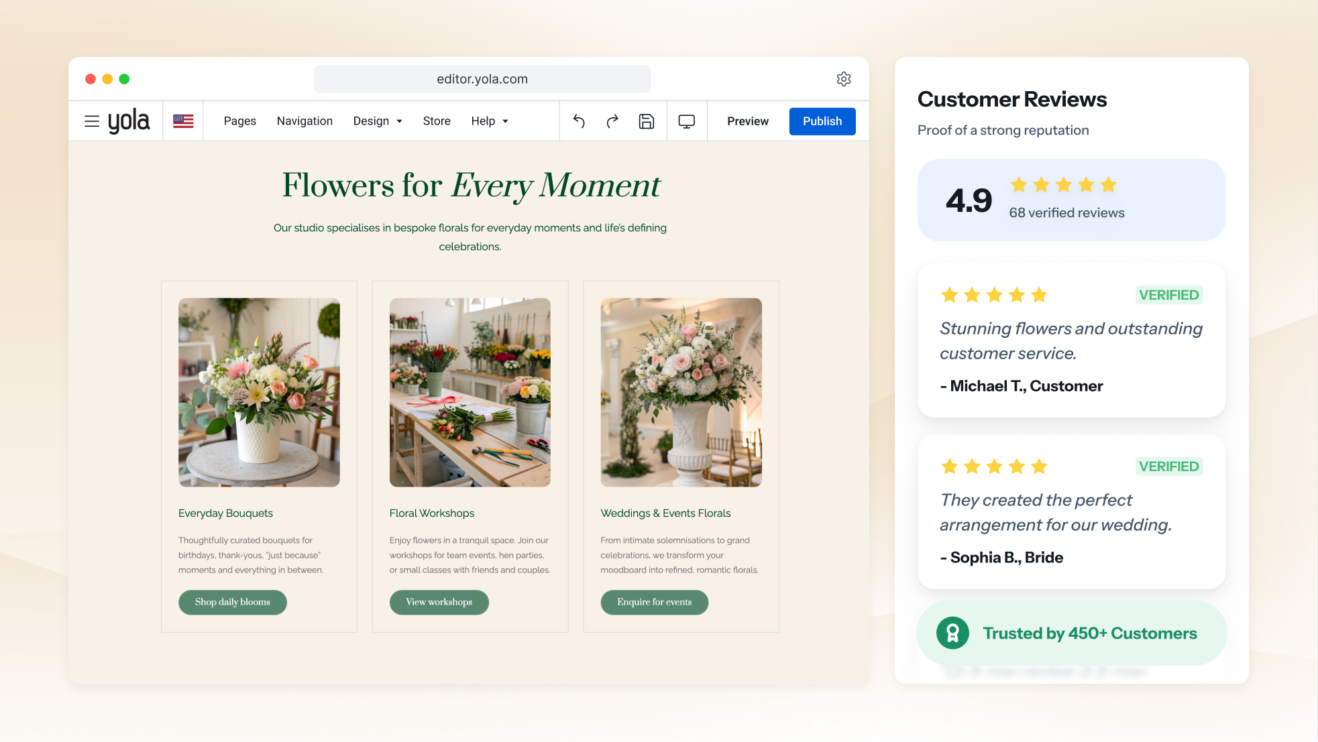1318x742 pixels.
Task: Click the Preview button
Action: coord(748,121)
